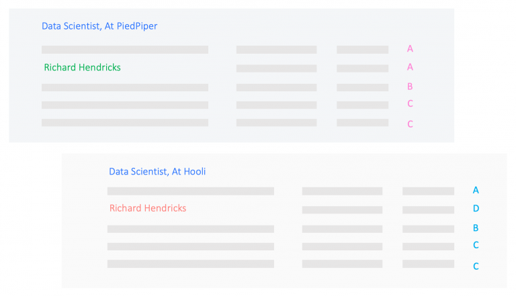Select placeholder row below green Richard Hendricks
516x296 pixels.
tap(125, 87)
